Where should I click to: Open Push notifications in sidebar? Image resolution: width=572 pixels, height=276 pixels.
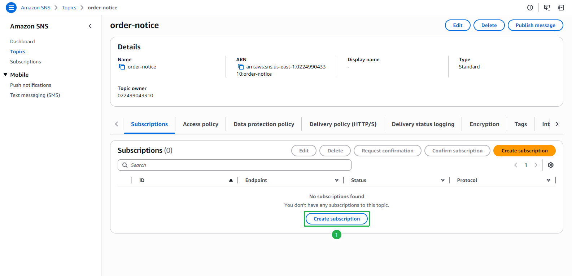31,85
